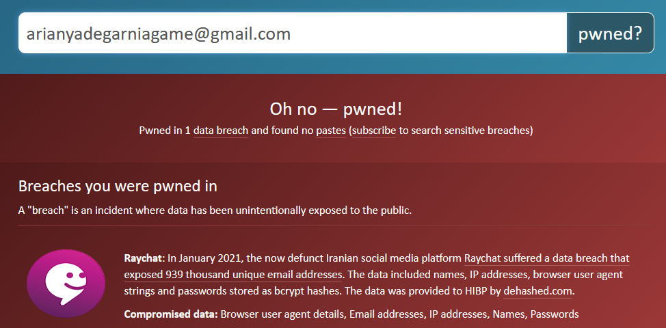Click "Passwords" in the compromised data list
This screenshot has height=328, width=666.
pyautogui.click(x=555, y=314)
